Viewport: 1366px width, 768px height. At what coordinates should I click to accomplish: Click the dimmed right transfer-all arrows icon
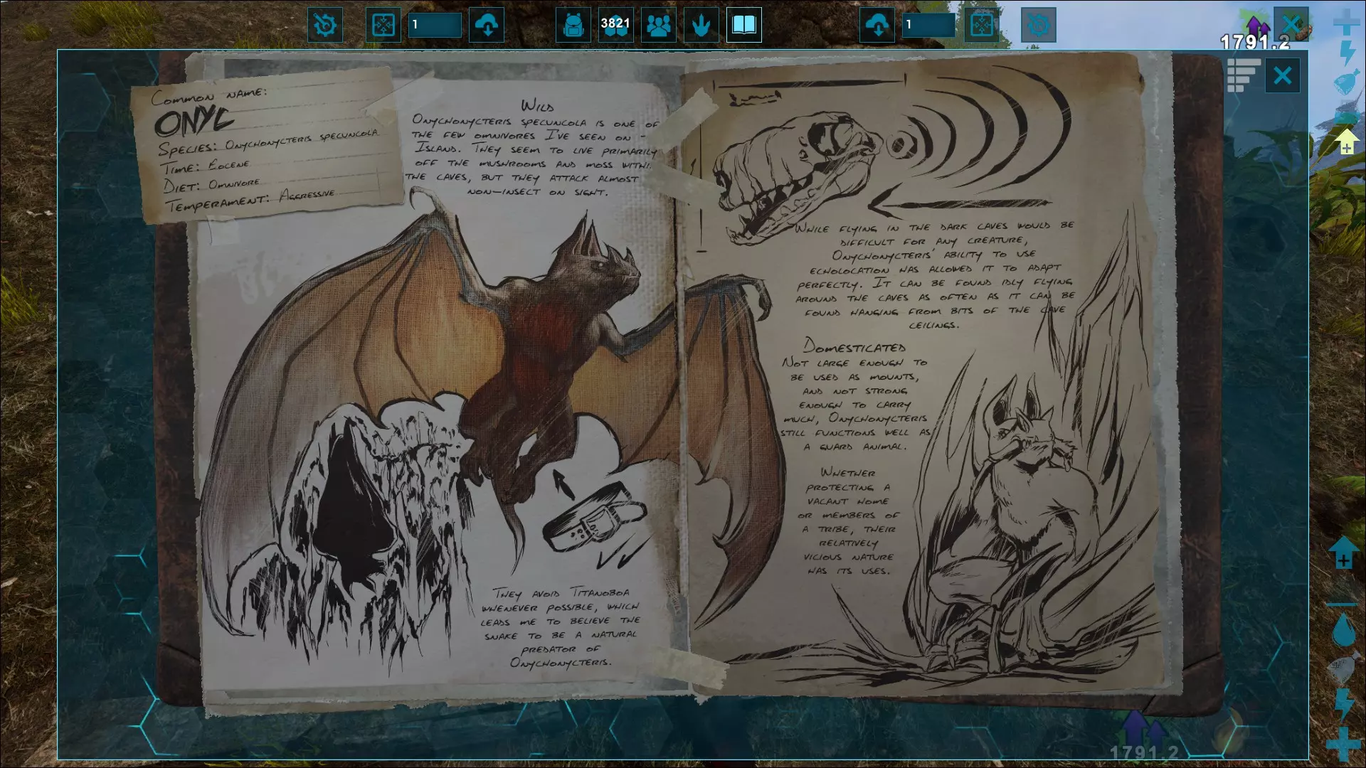(x=982, y=26)
